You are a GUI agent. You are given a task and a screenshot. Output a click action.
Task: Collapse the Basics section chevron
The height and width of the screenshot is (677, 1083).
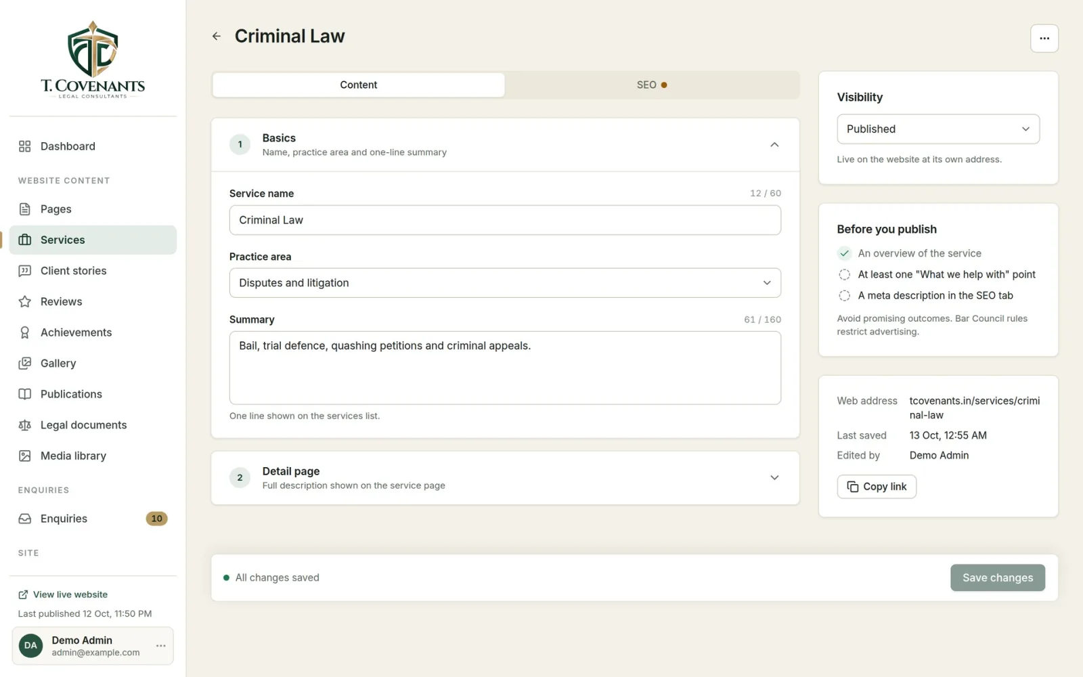click(774, 145)
